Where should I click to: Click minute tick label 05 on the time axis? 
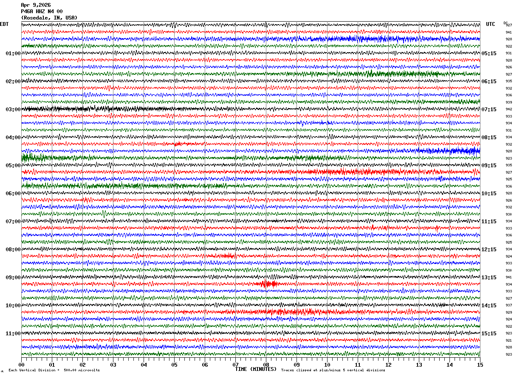click(x=174, y=365)
